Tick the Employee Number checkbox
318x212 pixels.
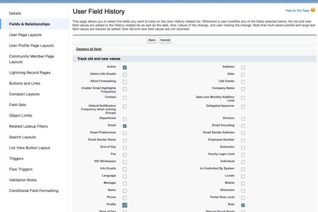pos(243,140)
